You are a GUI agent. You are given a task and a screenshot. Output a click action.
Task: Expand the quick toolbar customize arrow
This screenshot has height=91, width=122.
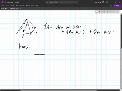(21, 9)
